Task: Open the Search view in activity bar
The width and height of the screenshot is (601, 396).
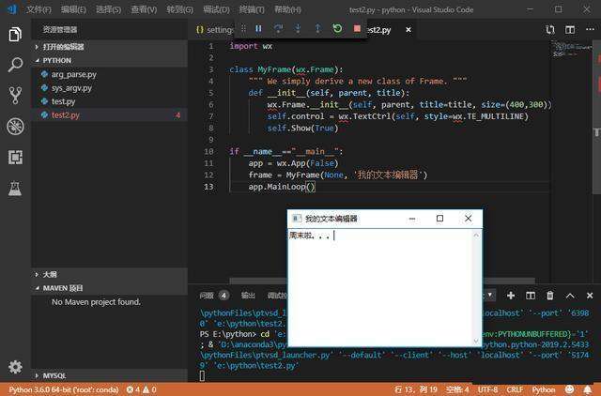Action: [15, 65]
